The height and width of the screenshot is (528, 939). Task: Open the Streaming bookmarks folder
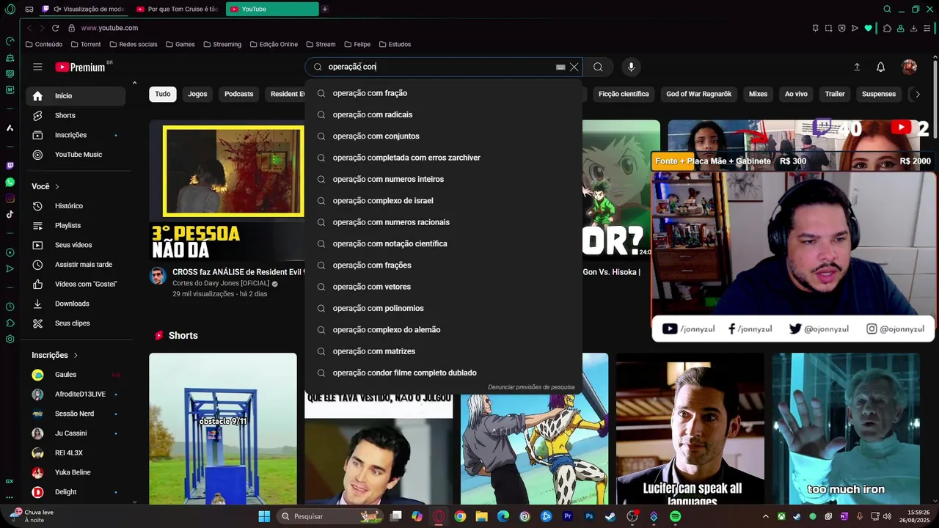pyautogui.click(x=222, y=44)
